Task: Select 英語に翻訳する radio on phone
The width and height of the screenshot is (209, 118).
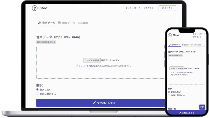Action: click(169, 95)
